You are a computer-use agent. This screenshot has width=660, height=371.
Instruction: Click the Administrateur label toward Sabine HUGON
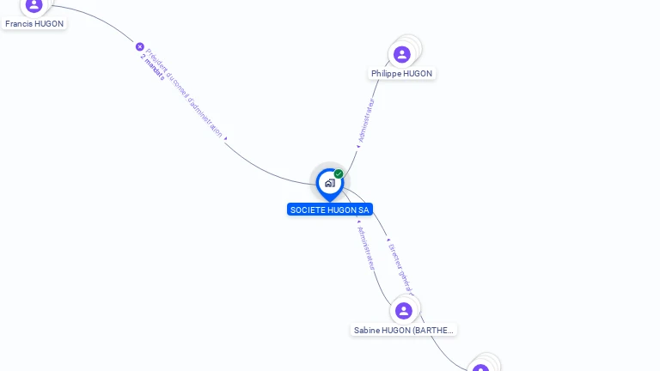click(366, 248)
